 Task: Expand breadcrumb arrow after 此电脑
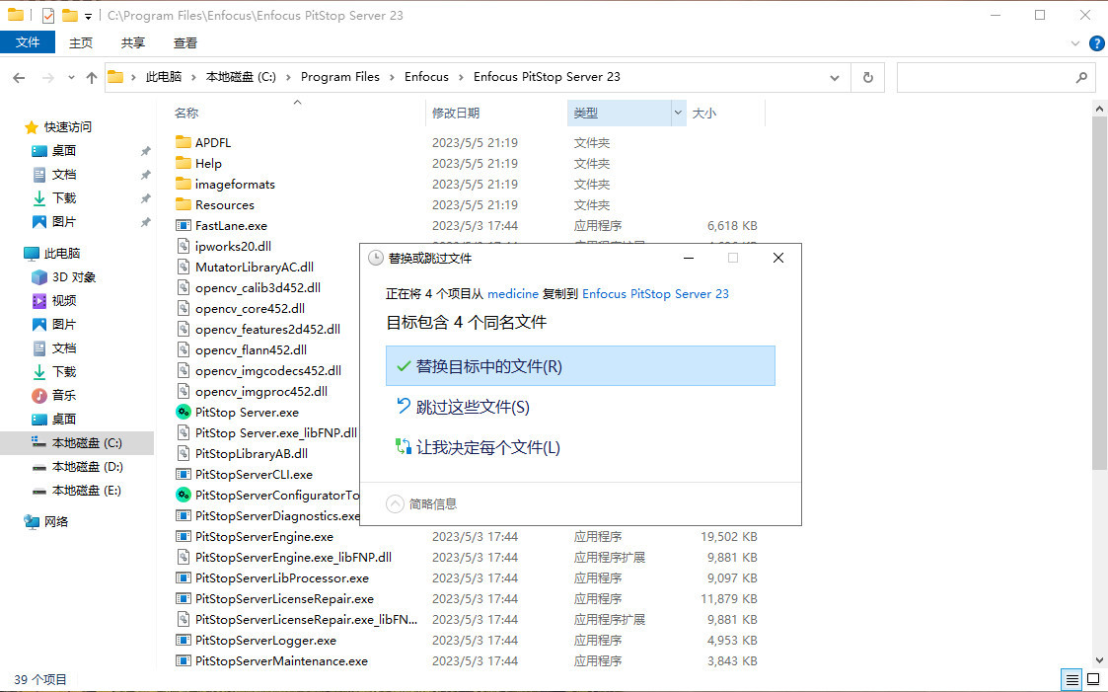pos(193,77)
